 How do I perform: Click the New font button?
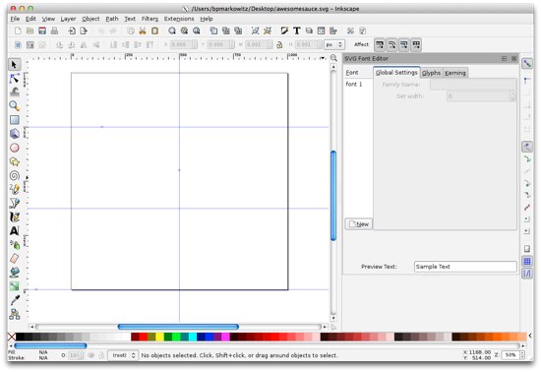click(358, 224)
